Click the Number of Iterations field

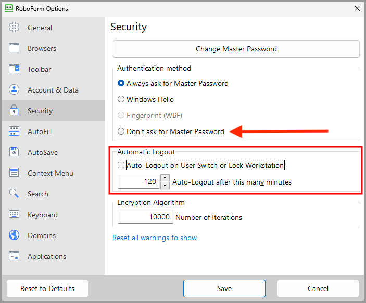145,217
